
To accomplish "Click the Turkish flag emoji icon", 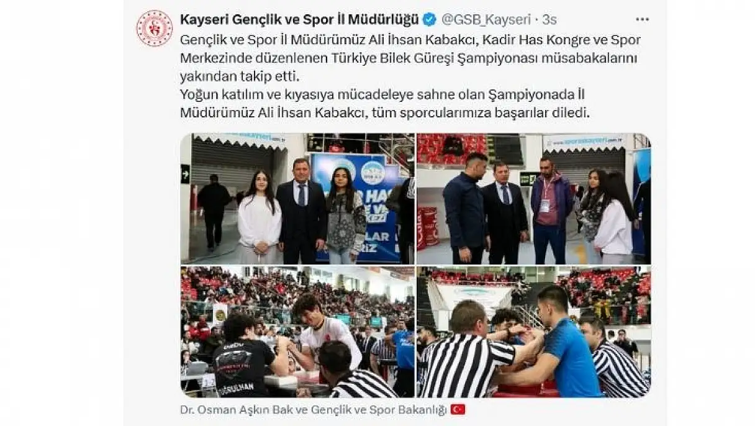I will tap(458, 410).
